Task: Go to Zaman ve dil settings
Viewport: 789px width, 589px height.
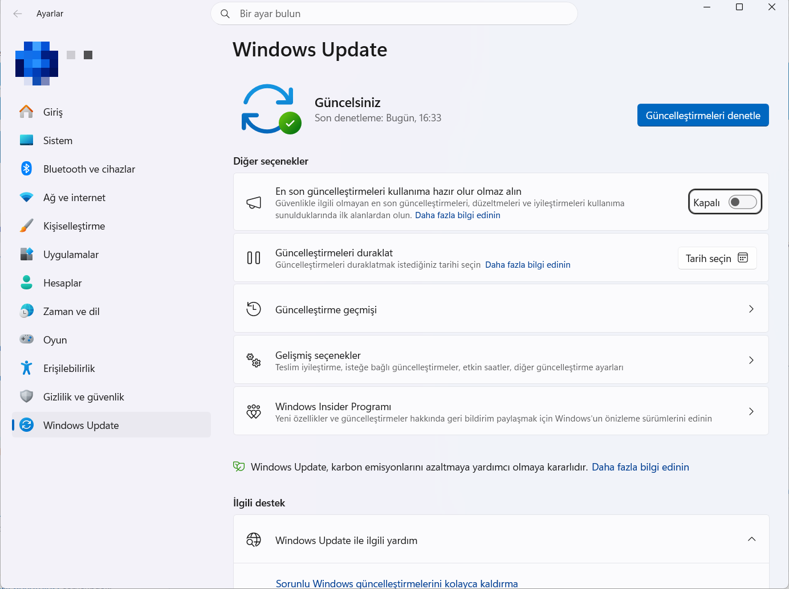Action: point(111,311)
